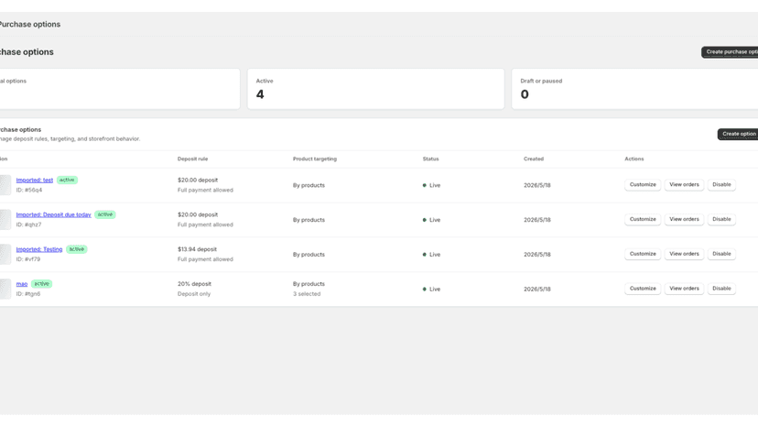Open the 'Imported: Testing' option link

pos(39,249)
